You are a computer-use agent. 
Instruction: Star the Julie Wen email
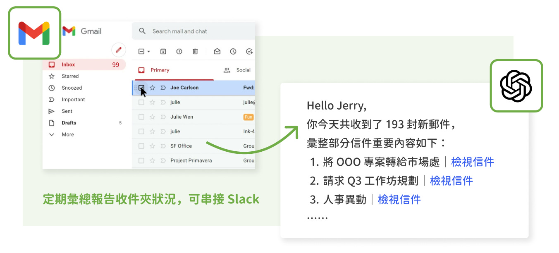point(152,117)
